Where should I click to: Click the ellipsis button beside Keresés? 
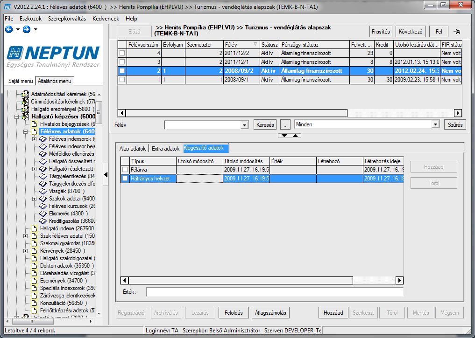point(285,125)
